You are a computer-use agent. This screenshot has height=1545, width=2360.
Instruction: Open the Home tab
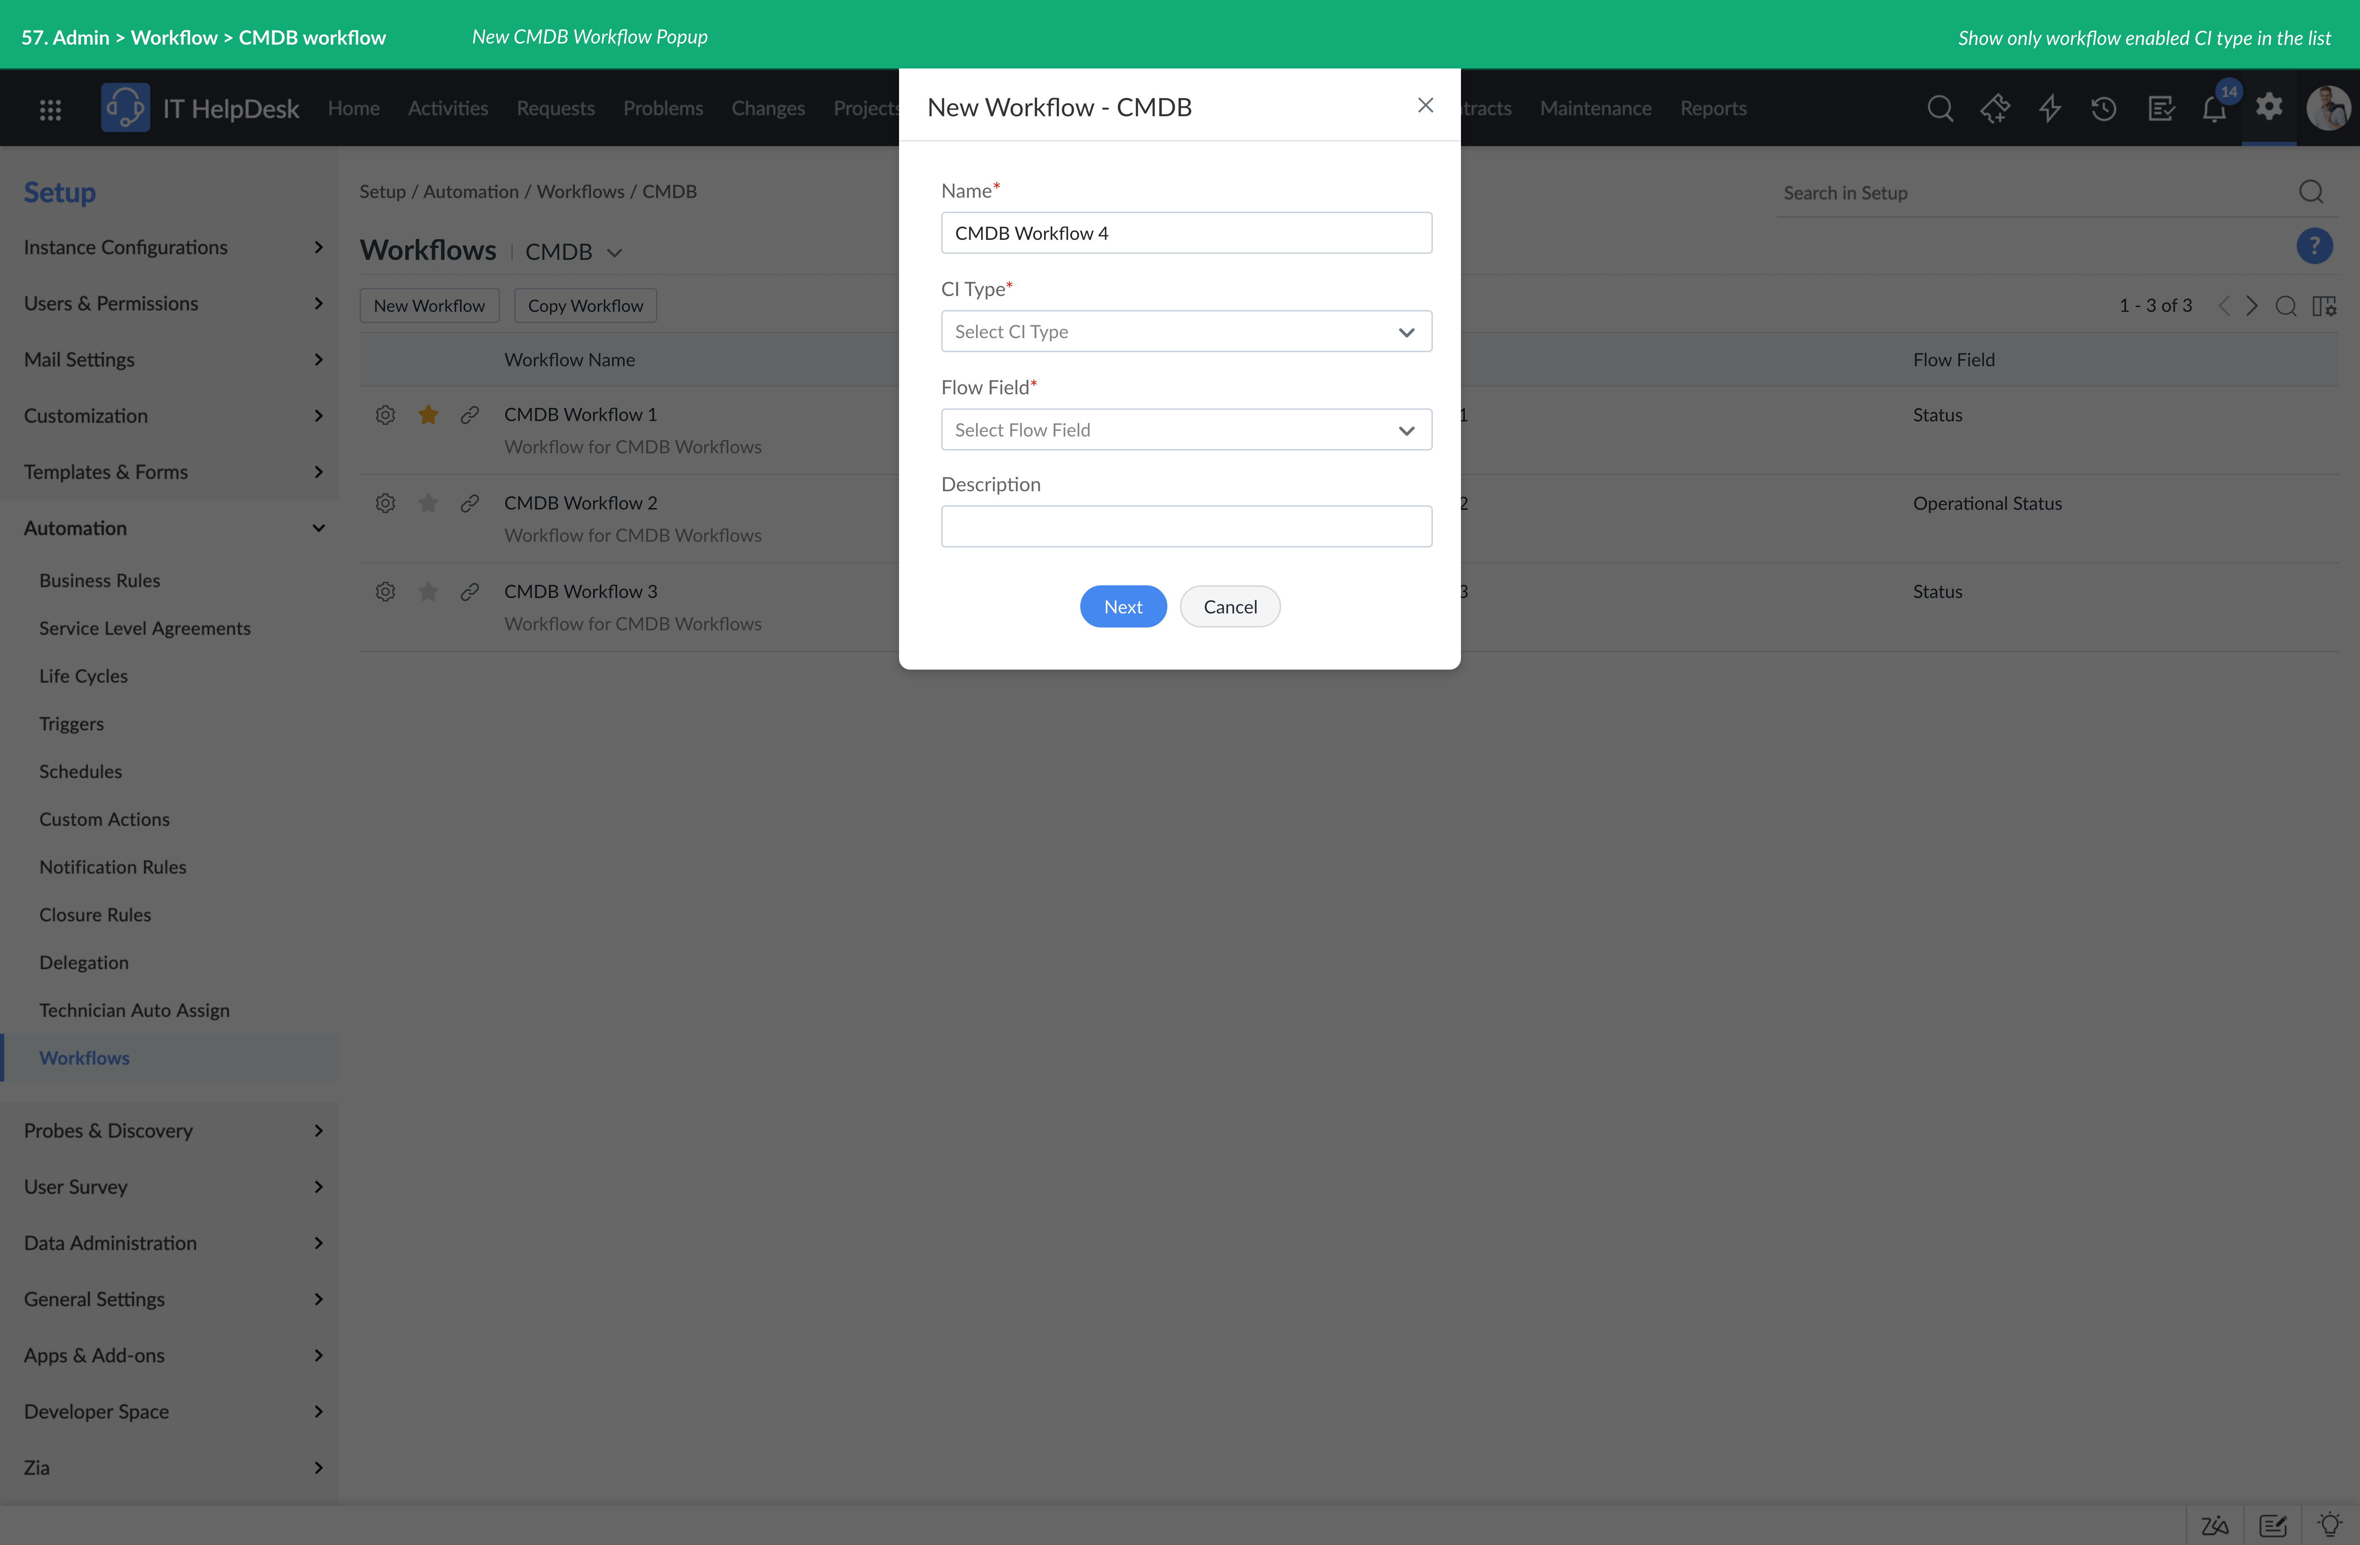pos(354,108)
